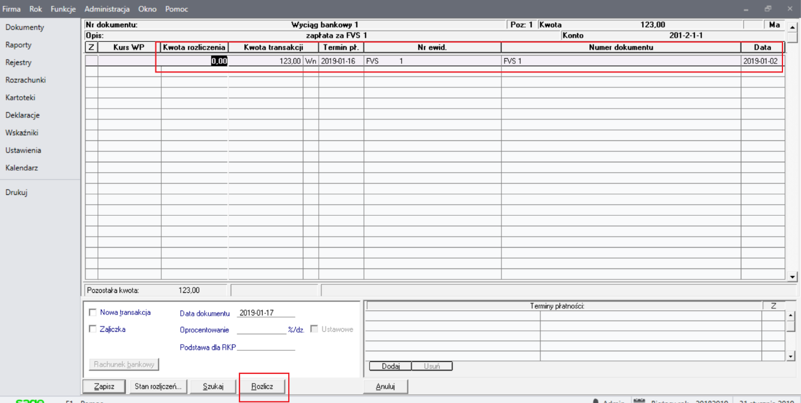
Task: Click the Kwota transakcji column header
Action: [273, 48]
